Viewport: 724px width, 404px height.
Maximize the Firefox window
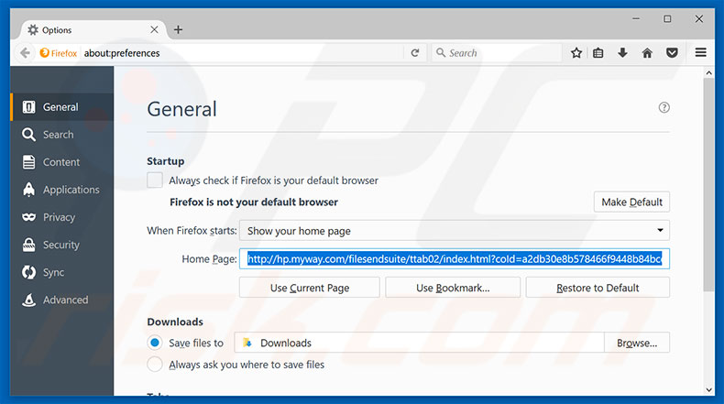click(x=667, y=19)
